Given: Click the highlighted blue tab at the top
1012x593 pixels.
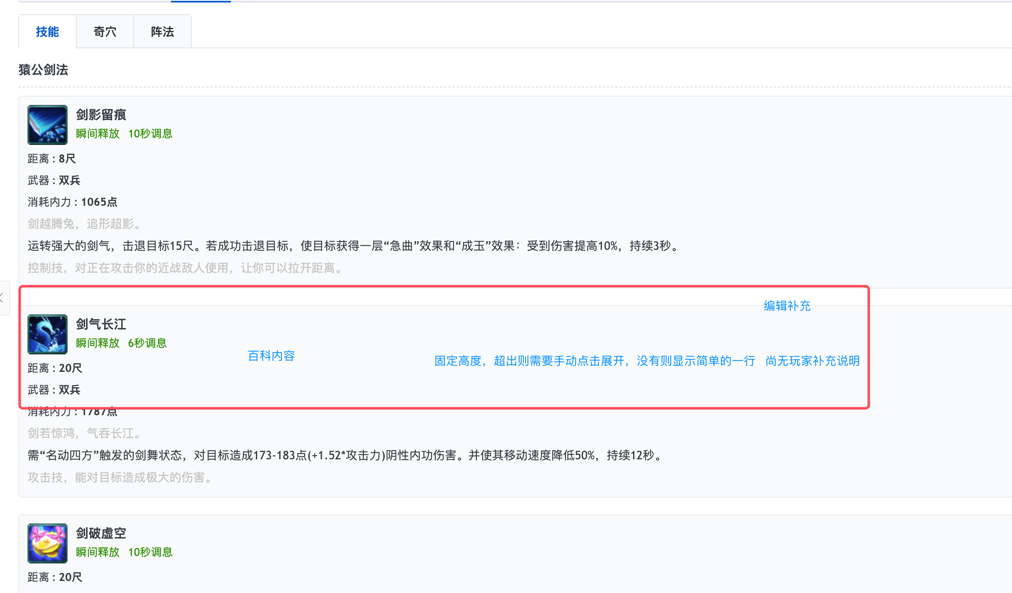Looking at the screenshot, I should (200, 2).
